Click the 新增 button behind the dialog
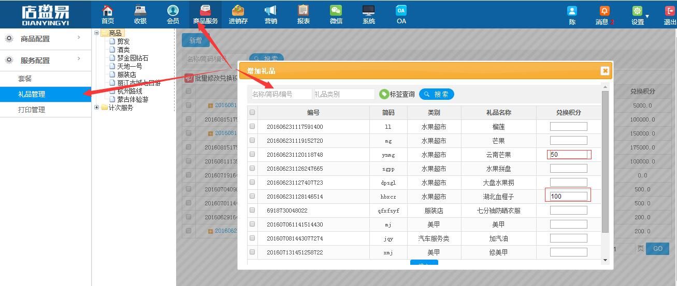 click(195, 40)
